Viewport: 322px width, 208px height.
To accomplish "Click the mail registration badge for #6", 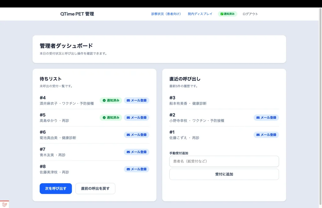I will (136, 135).
